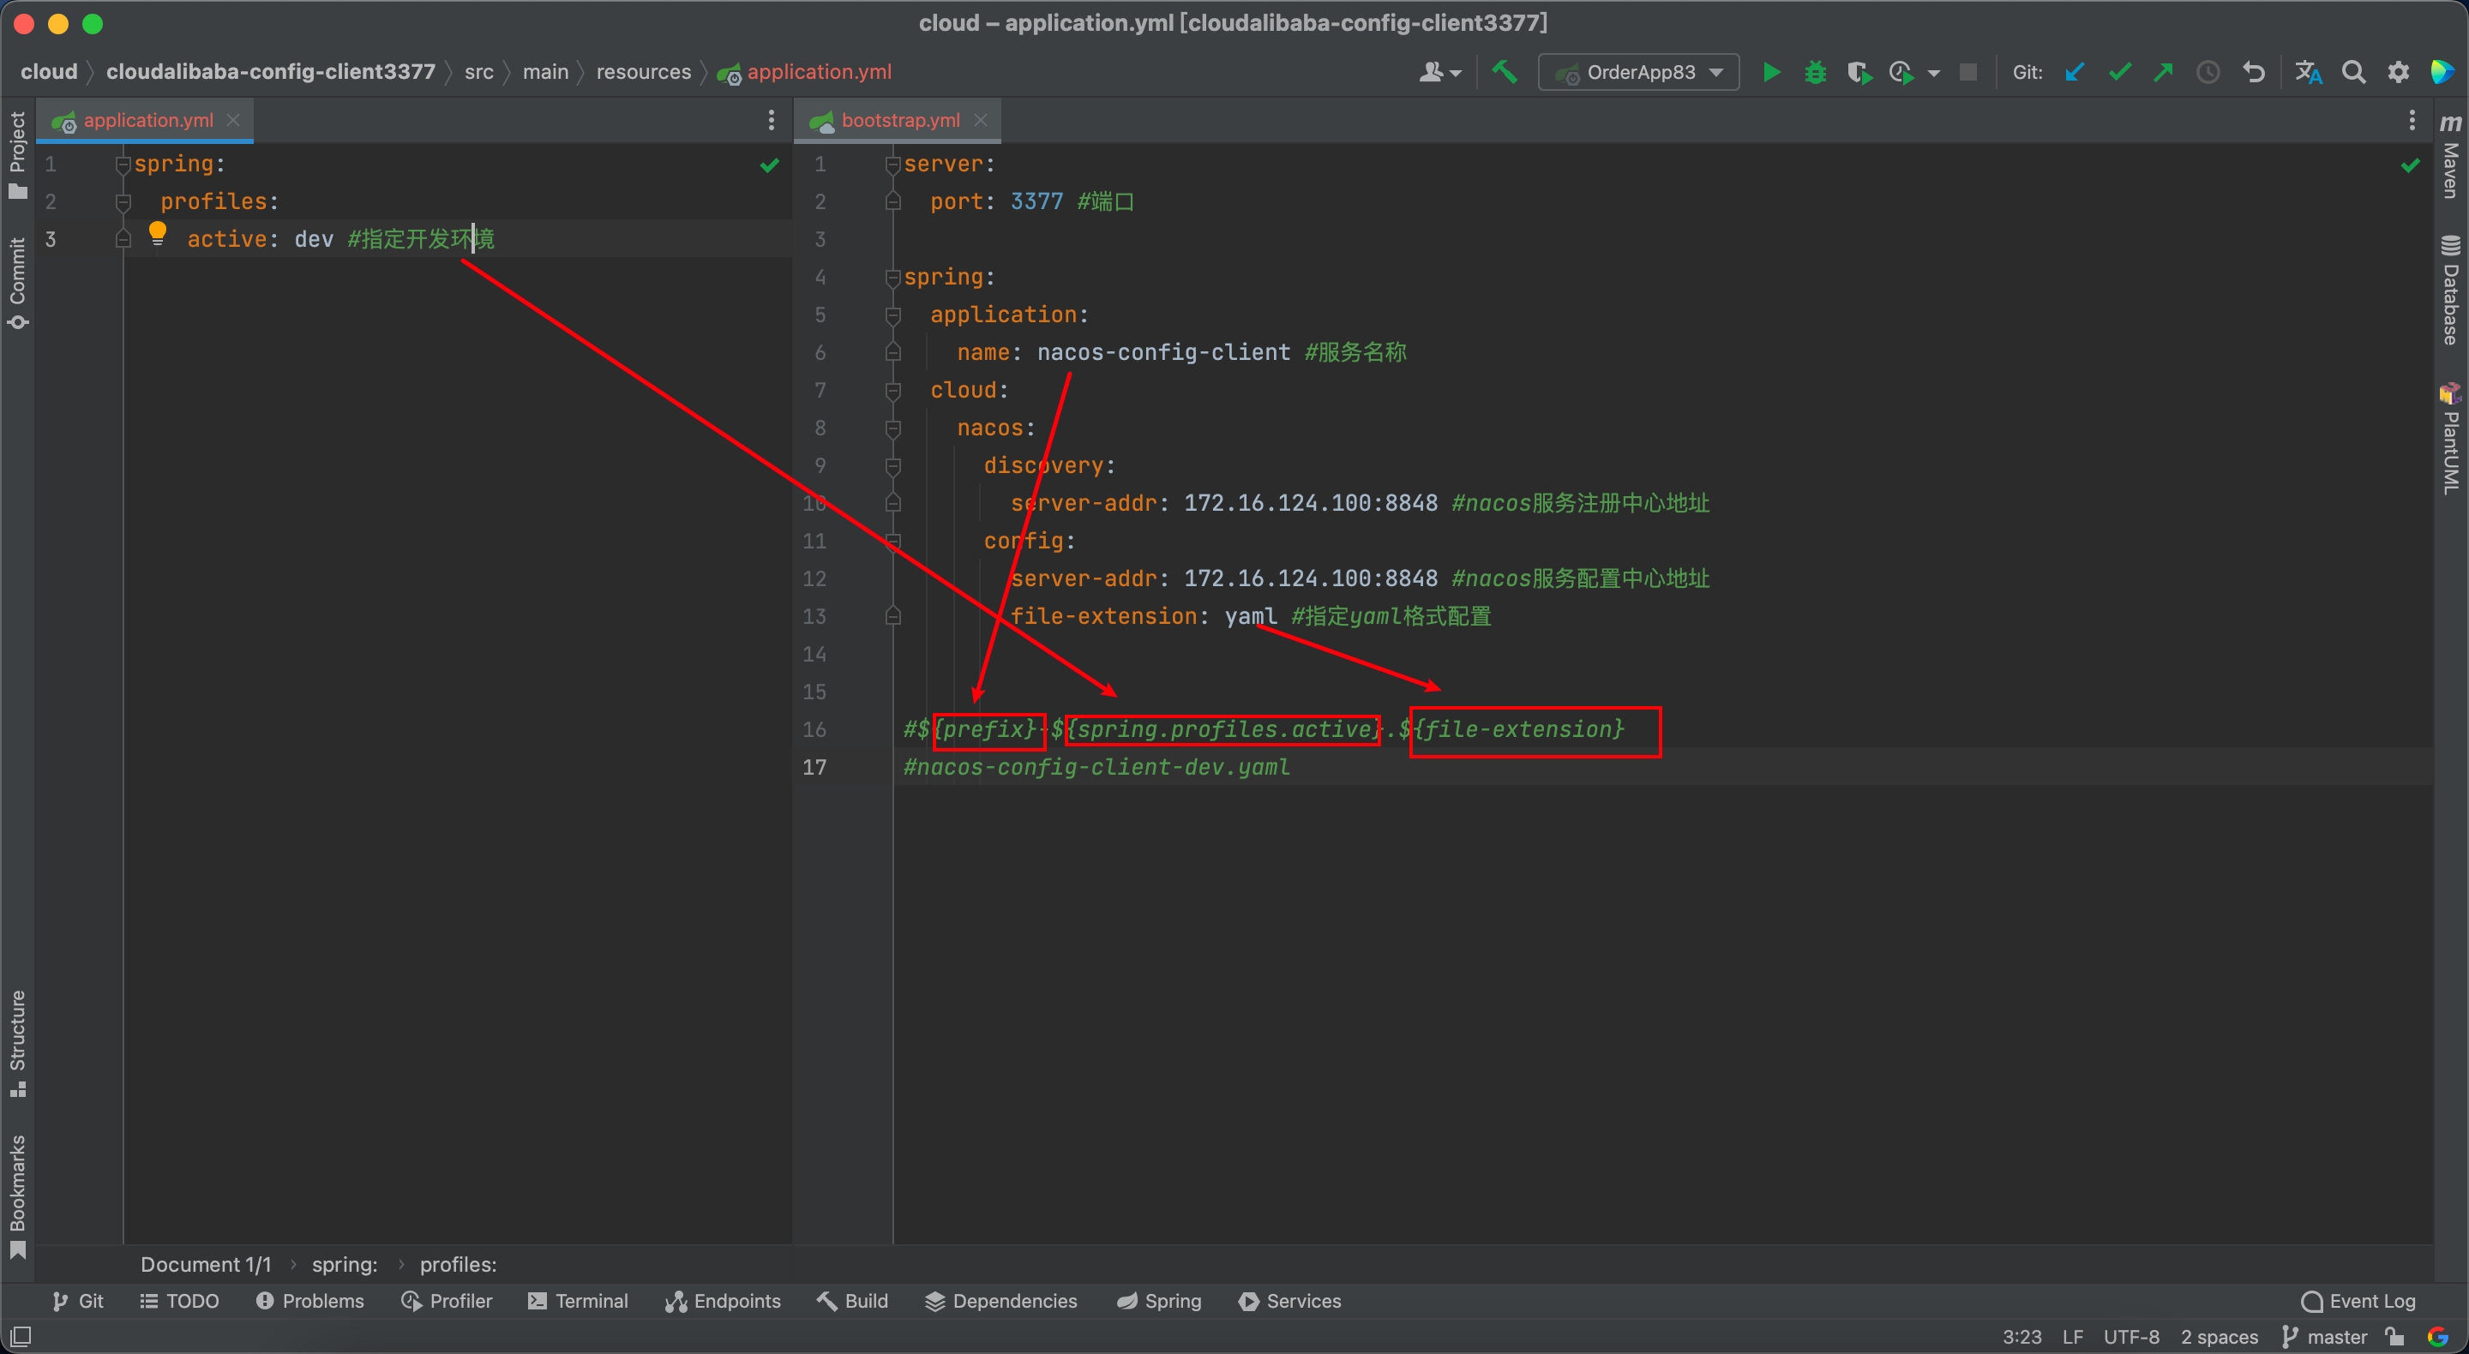The width and height of the screenshot is (2469, 1354).
Task: Open left editor tab options menu
Action: pyautogui.click(x=771, y=120)
